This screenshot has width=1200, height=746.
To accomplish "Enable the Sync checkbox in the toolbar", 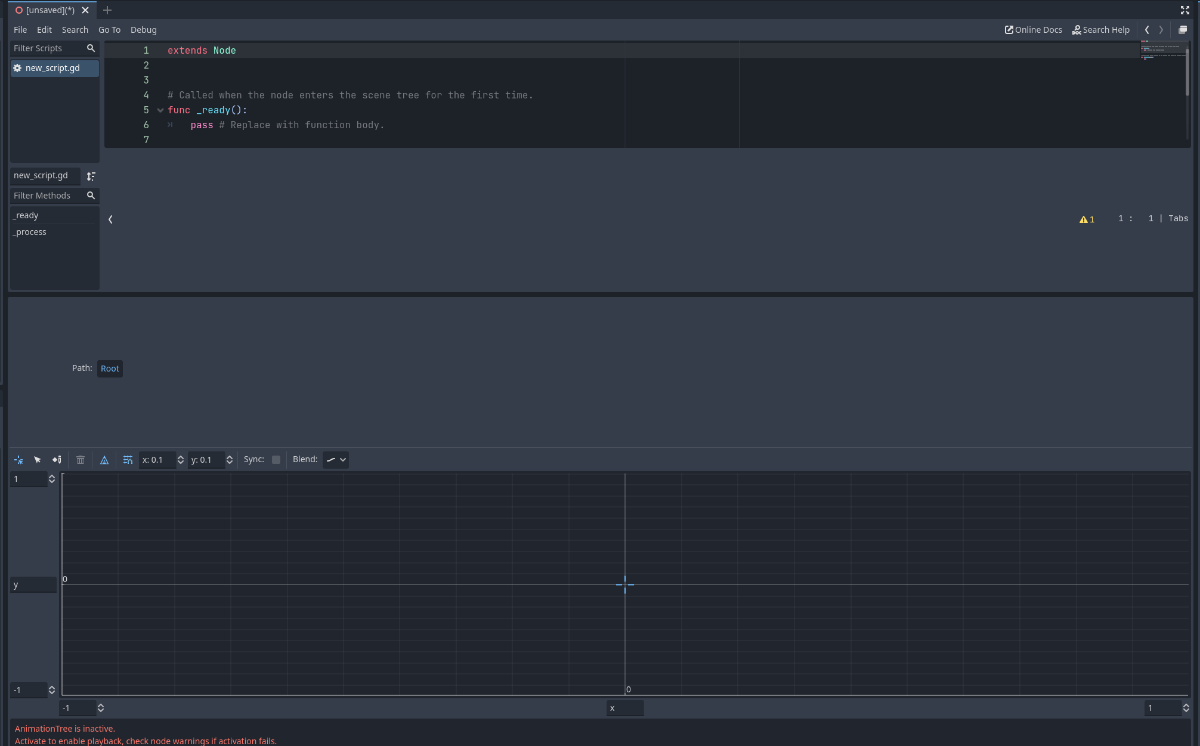I will (276, 459).
